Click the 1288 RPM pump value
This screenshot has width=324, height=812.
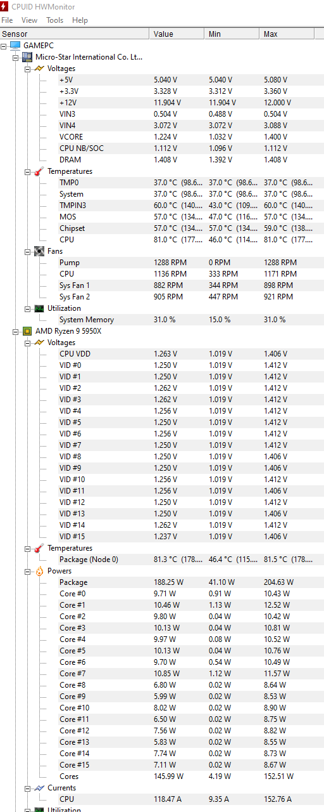[x=170, y=263]
